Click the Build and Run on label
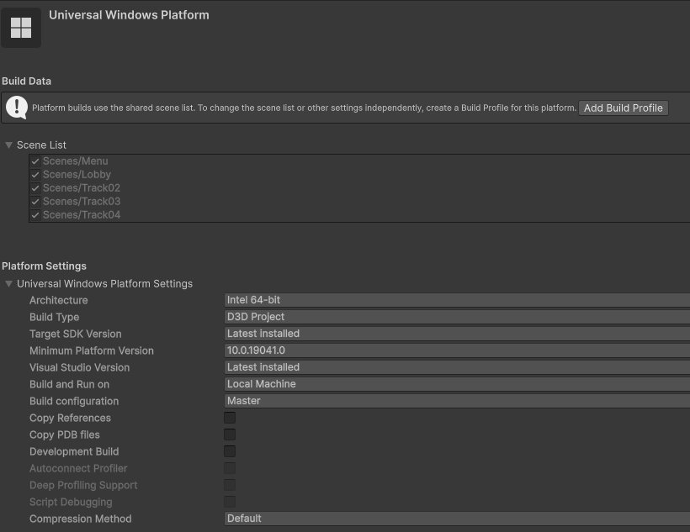This screenshot has height=532, width=690. tap(69, 384)
